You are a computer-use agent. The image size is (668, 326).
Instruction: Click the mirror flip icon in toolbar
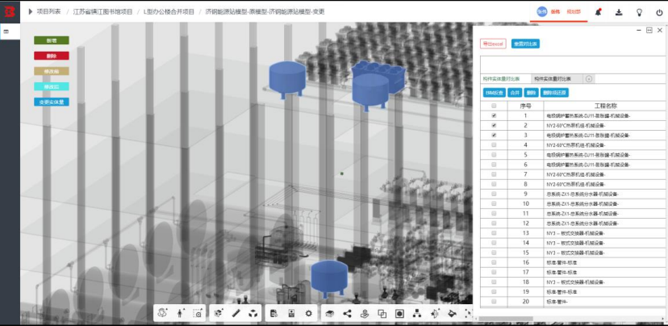(435, 314)
